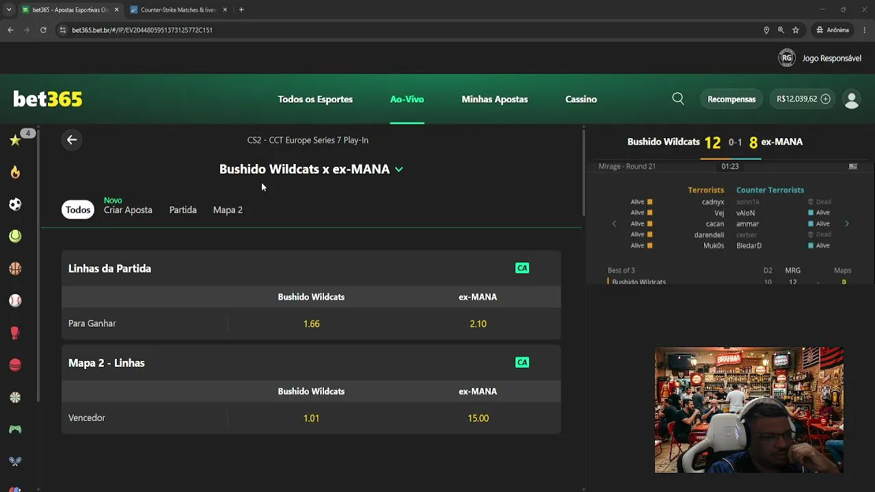Go back with the page back arrow
The image size is (875, 492).
[x=72, y=140]
